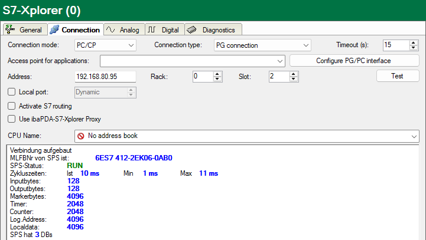Click the SPS hat 3 DBs line
The image size is (426, 240).
pyautogui.click(x=31, y=235)
